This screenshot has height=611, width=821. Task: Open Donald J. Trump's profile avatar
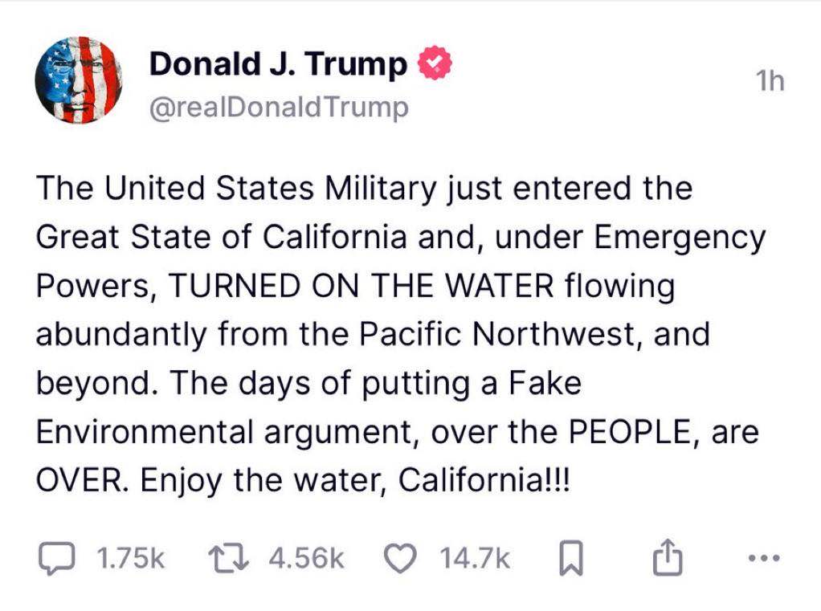79,81
